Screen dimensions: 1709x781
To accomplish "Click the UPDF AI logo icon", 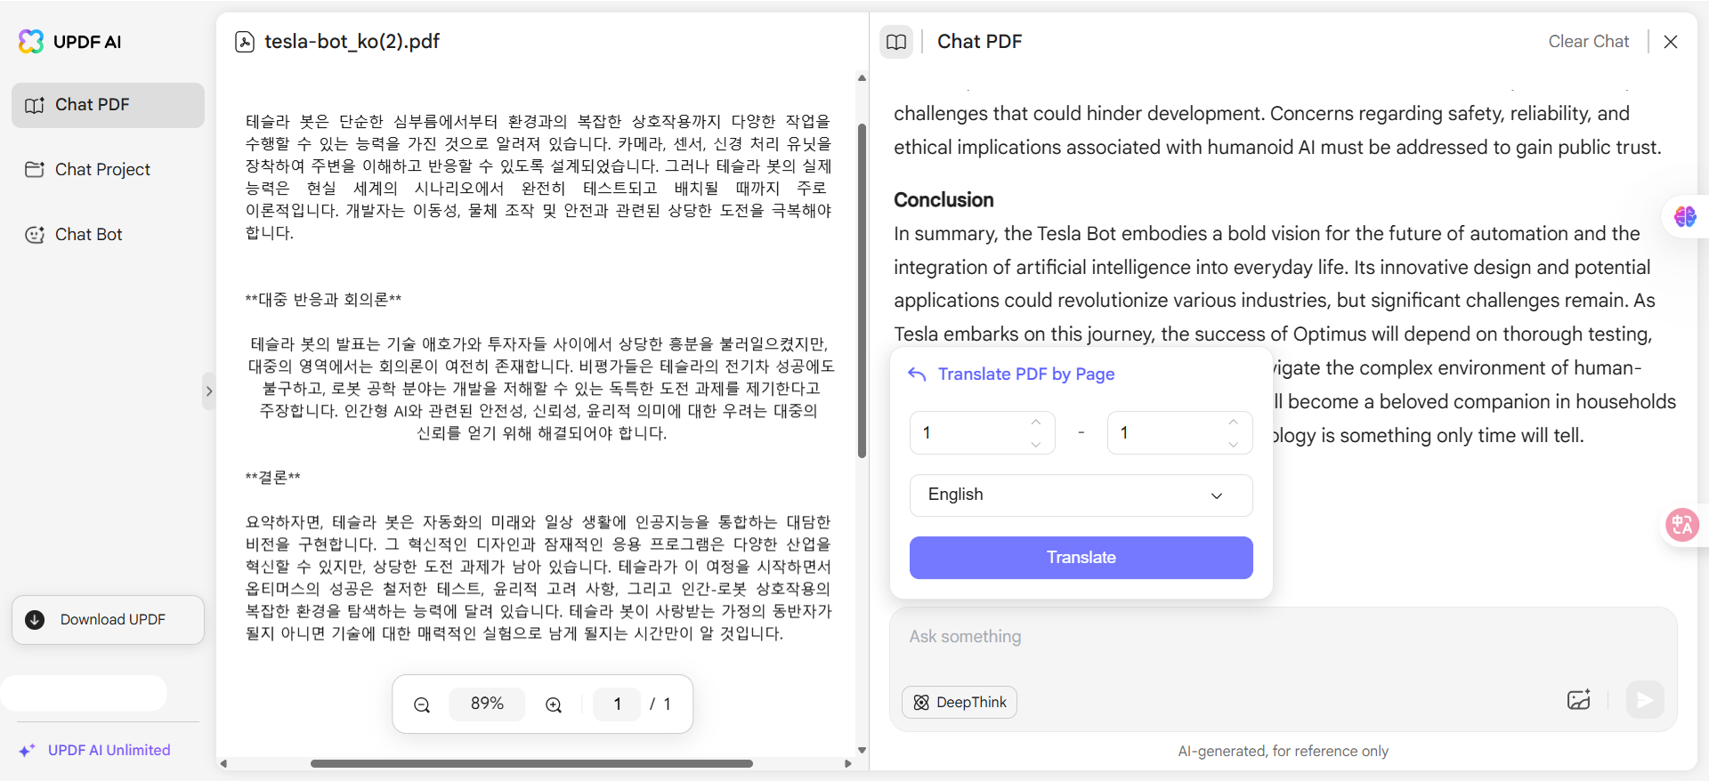I will click(31, 41).
